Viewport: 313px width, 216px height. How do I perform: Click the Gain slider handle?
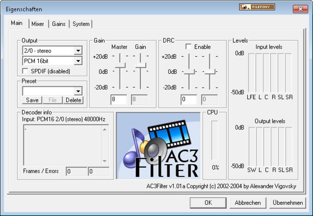click(141, 65)
